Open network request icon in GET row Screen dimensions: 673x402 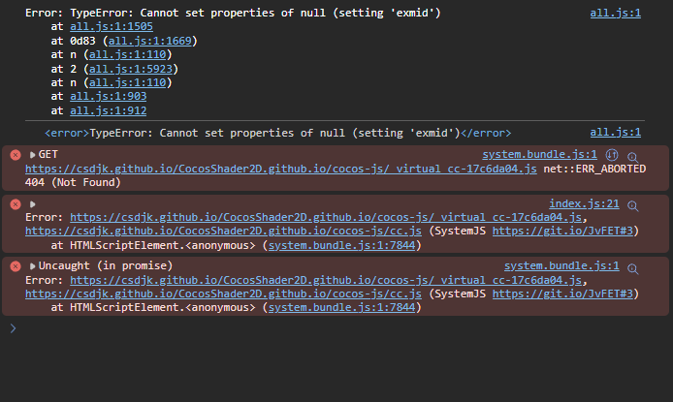coord(612,155)
